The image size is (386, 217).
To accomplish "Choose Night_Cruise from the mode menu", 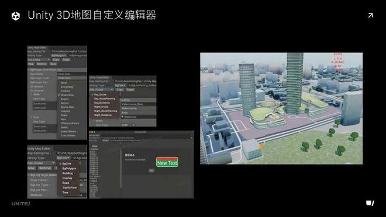I will coord(101,107).
